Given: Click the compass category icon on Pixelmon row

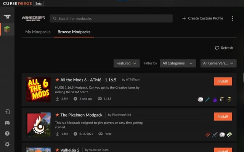Looking at the screenshot, I should [222, 134].
